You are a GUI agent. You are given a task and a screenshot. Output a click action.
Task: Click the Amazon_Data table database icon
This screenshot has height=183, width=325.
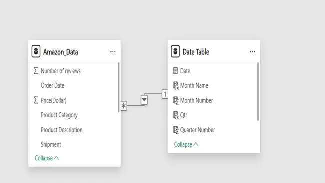(36, 51)
